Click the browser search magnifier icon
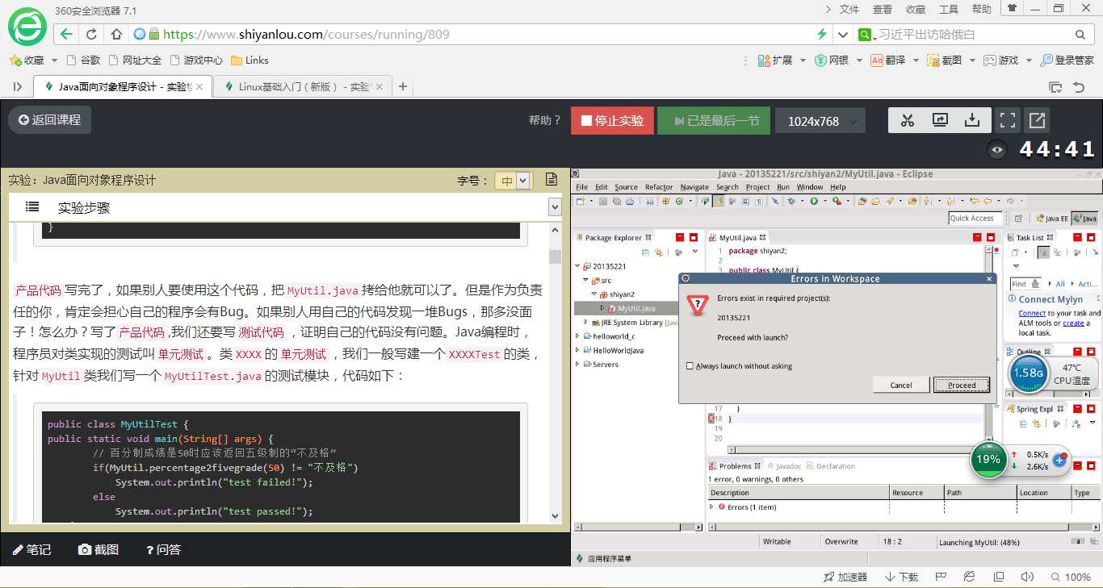 (1080, 35)
